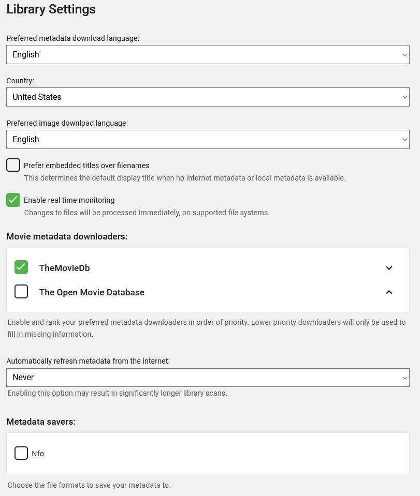The height and width of the screenshot is (496, 420).
Task: Move TheMovieDb down with its chevron arrow
Action: pos(389,268)
